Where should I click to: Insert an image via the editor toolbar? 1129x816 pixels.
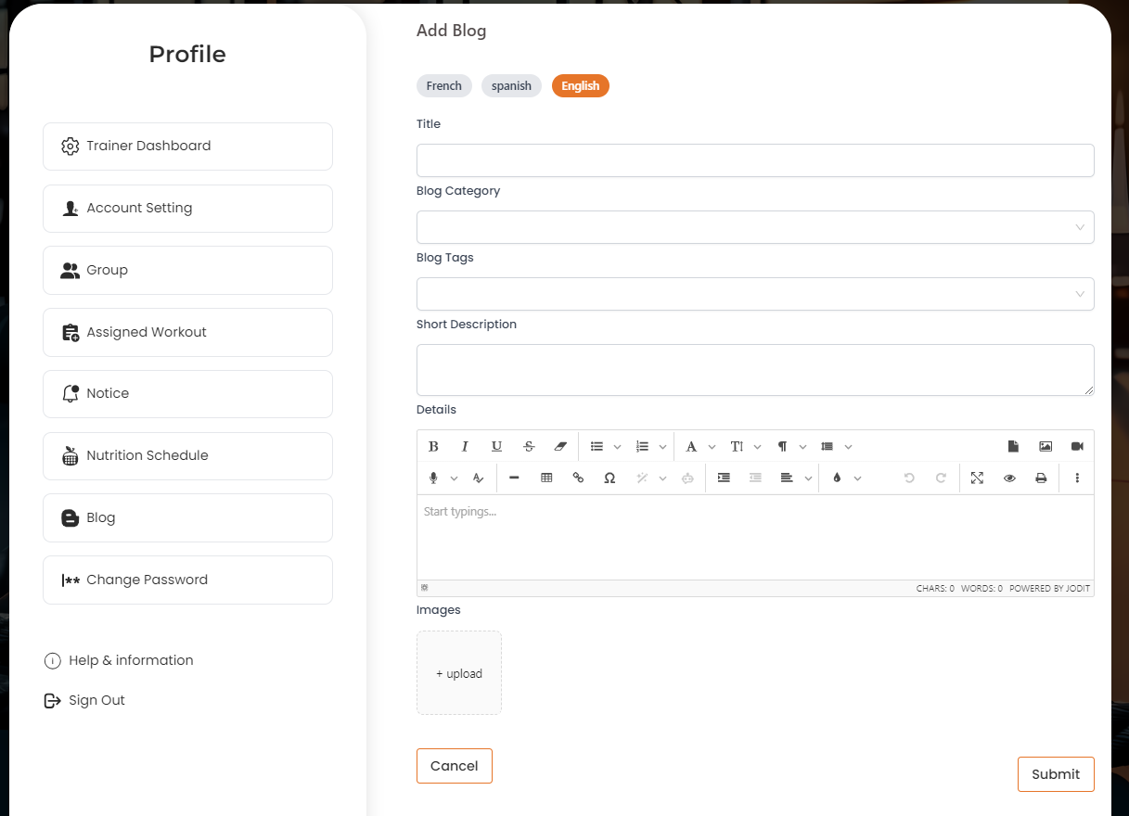tap(1046, 446)
